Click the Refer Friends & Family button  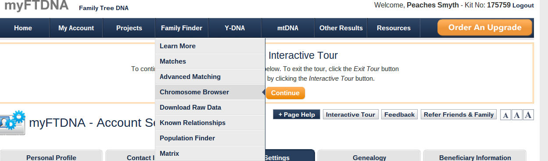click(x=458, y=114)
